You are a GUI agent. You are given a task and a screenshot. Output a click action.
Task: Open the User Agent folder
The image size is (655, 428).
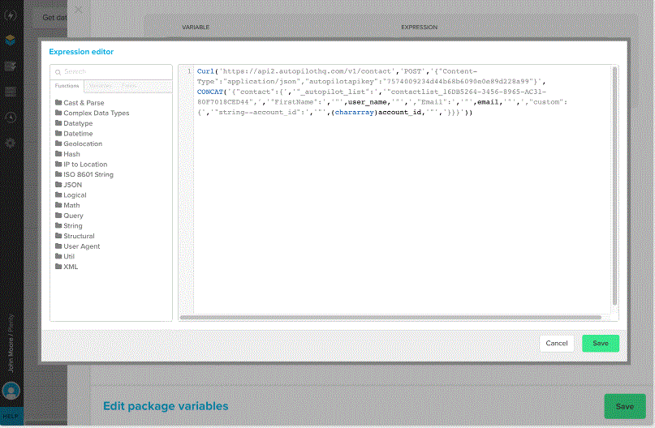click(78, 246)
